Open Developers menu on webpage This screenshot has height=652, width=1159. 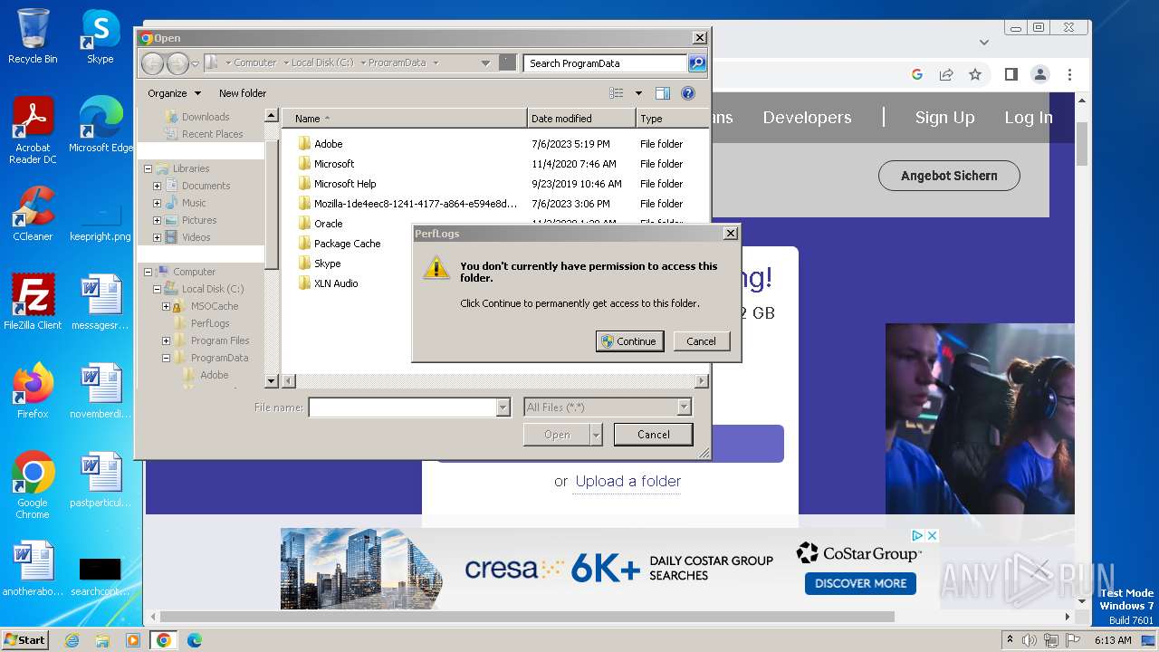pos(807,118)
